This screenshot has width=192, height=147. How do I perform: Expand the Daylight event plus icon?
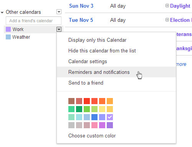[x=167, y=6]
